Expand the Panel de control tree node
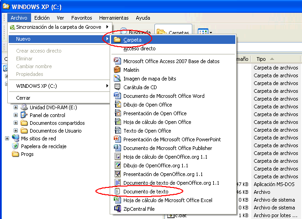This screenshot has height=219, width=302. (16, 115)
